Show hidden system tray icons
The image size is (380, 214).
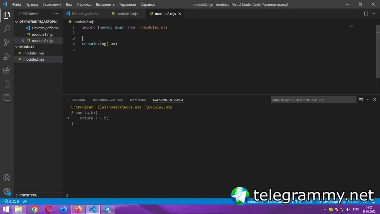tap(326, 210)
